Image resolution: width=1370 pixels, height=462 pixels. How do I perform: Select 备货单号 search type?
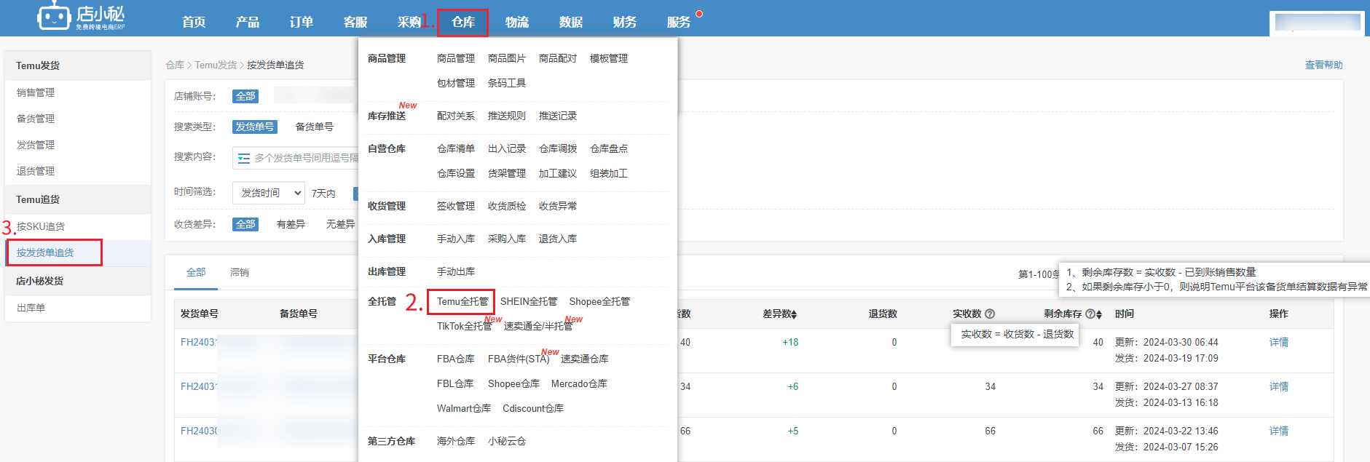click(x=314, y=127)
